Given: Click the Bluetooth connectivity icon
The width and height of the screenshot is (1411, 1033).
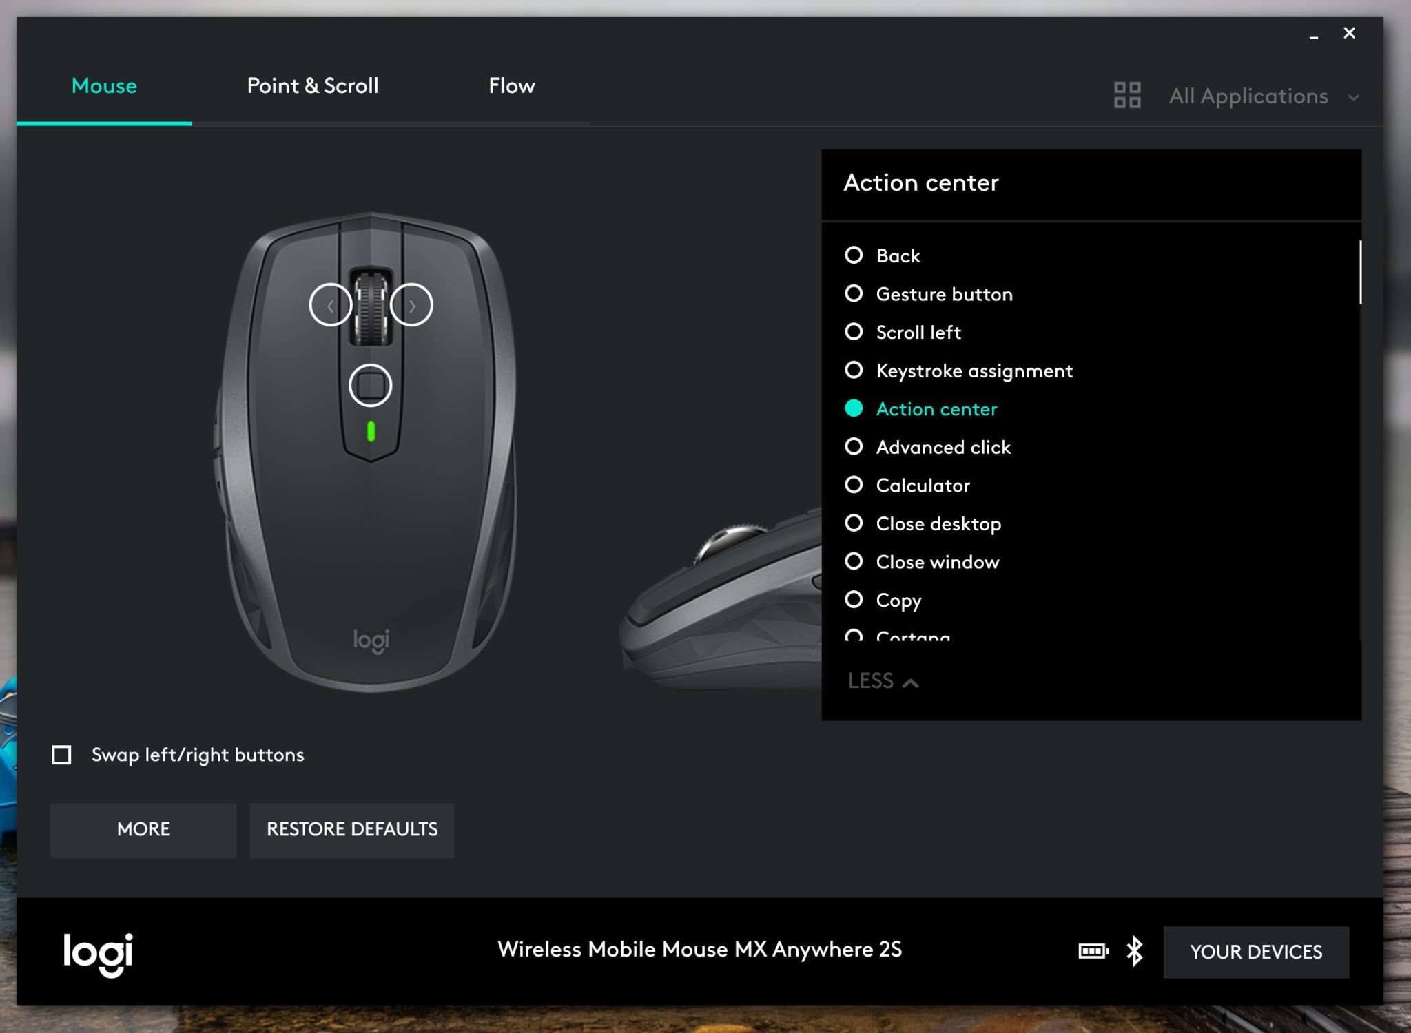Looking at the screenshot, I should pyautogui.click(x=1135, y=950).
